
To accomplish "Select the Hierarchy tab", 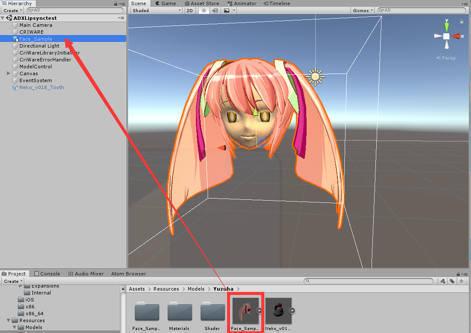I will [x=17, y=3].
